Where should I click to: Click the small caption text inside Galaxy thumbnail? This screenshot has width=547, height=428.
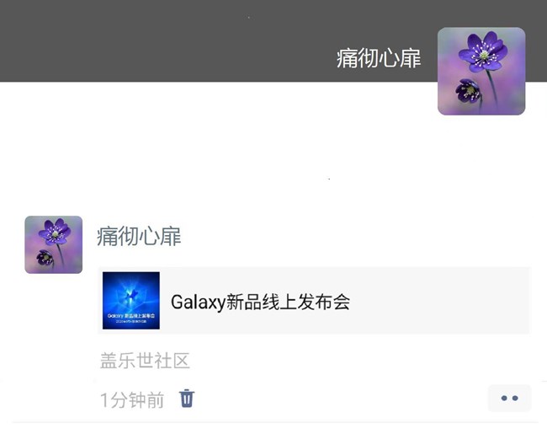(131, 318)
